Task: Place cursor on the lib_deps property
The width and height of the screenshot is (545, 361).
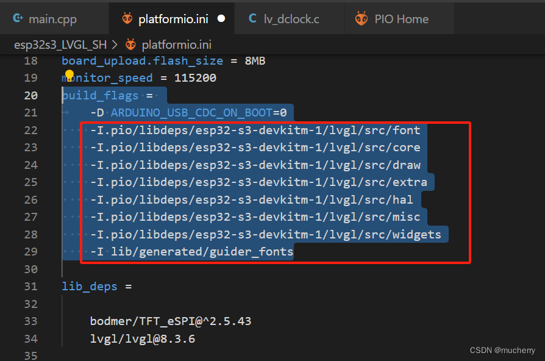Action: coord(90,286)
